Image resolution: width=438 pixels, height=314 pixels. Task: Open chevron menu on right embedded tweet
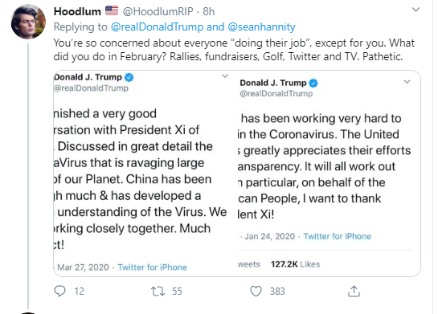click(x=407, y=82)
